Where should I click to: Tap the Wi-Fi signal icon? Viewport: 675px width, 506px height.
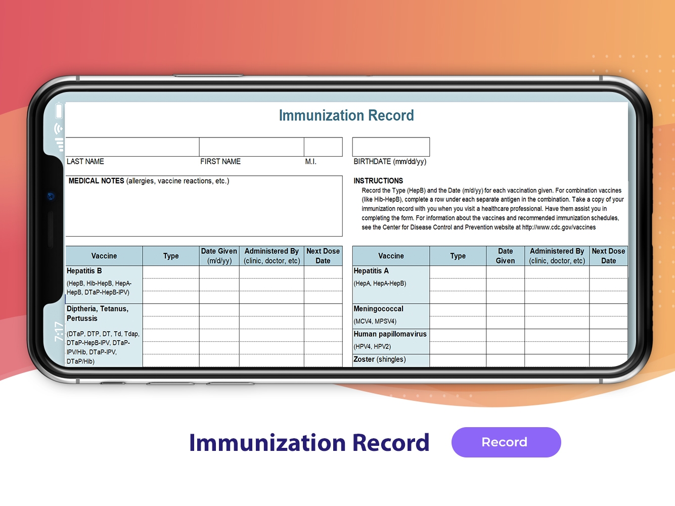[59, 128]
